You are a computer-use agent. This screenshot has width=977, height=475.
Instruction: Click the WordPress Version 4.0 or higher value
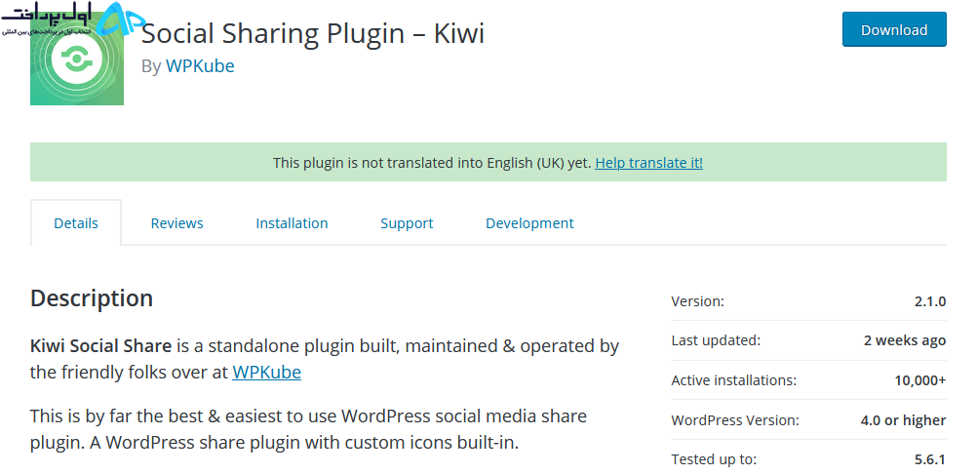click(x=903, y=420)
